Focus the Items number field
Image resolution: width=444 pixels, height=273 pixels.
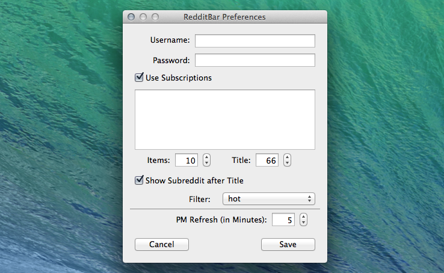point(187,160)
